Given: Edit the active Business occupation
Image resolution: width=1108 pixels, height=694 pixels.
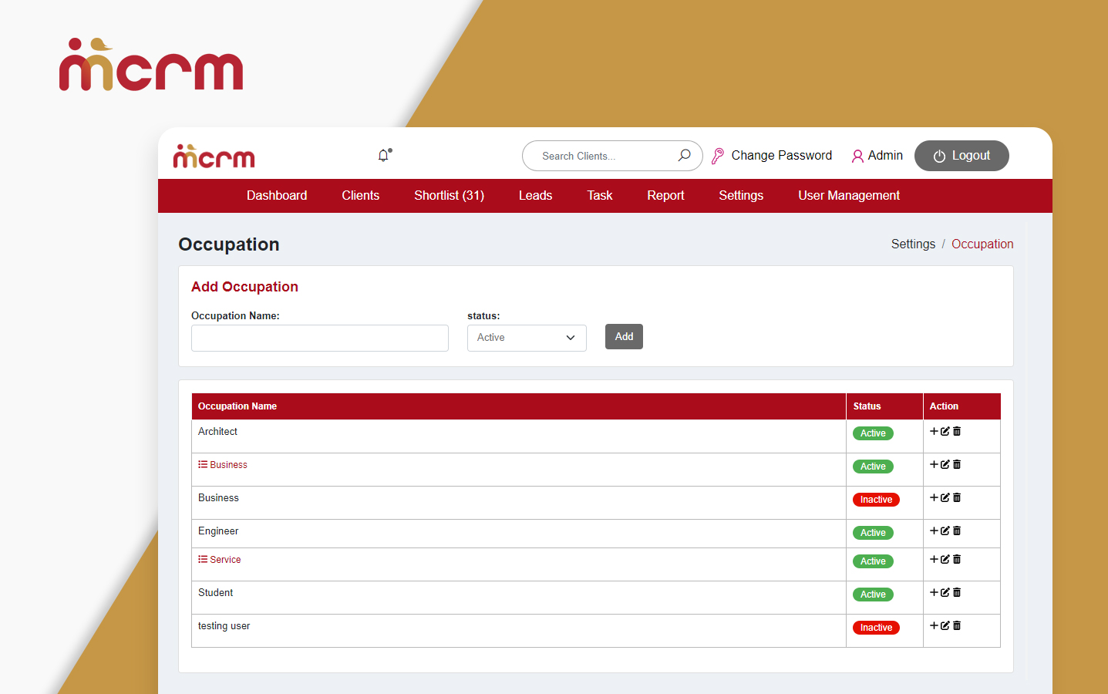Looking at the screenshot, I should coord(945,464).
